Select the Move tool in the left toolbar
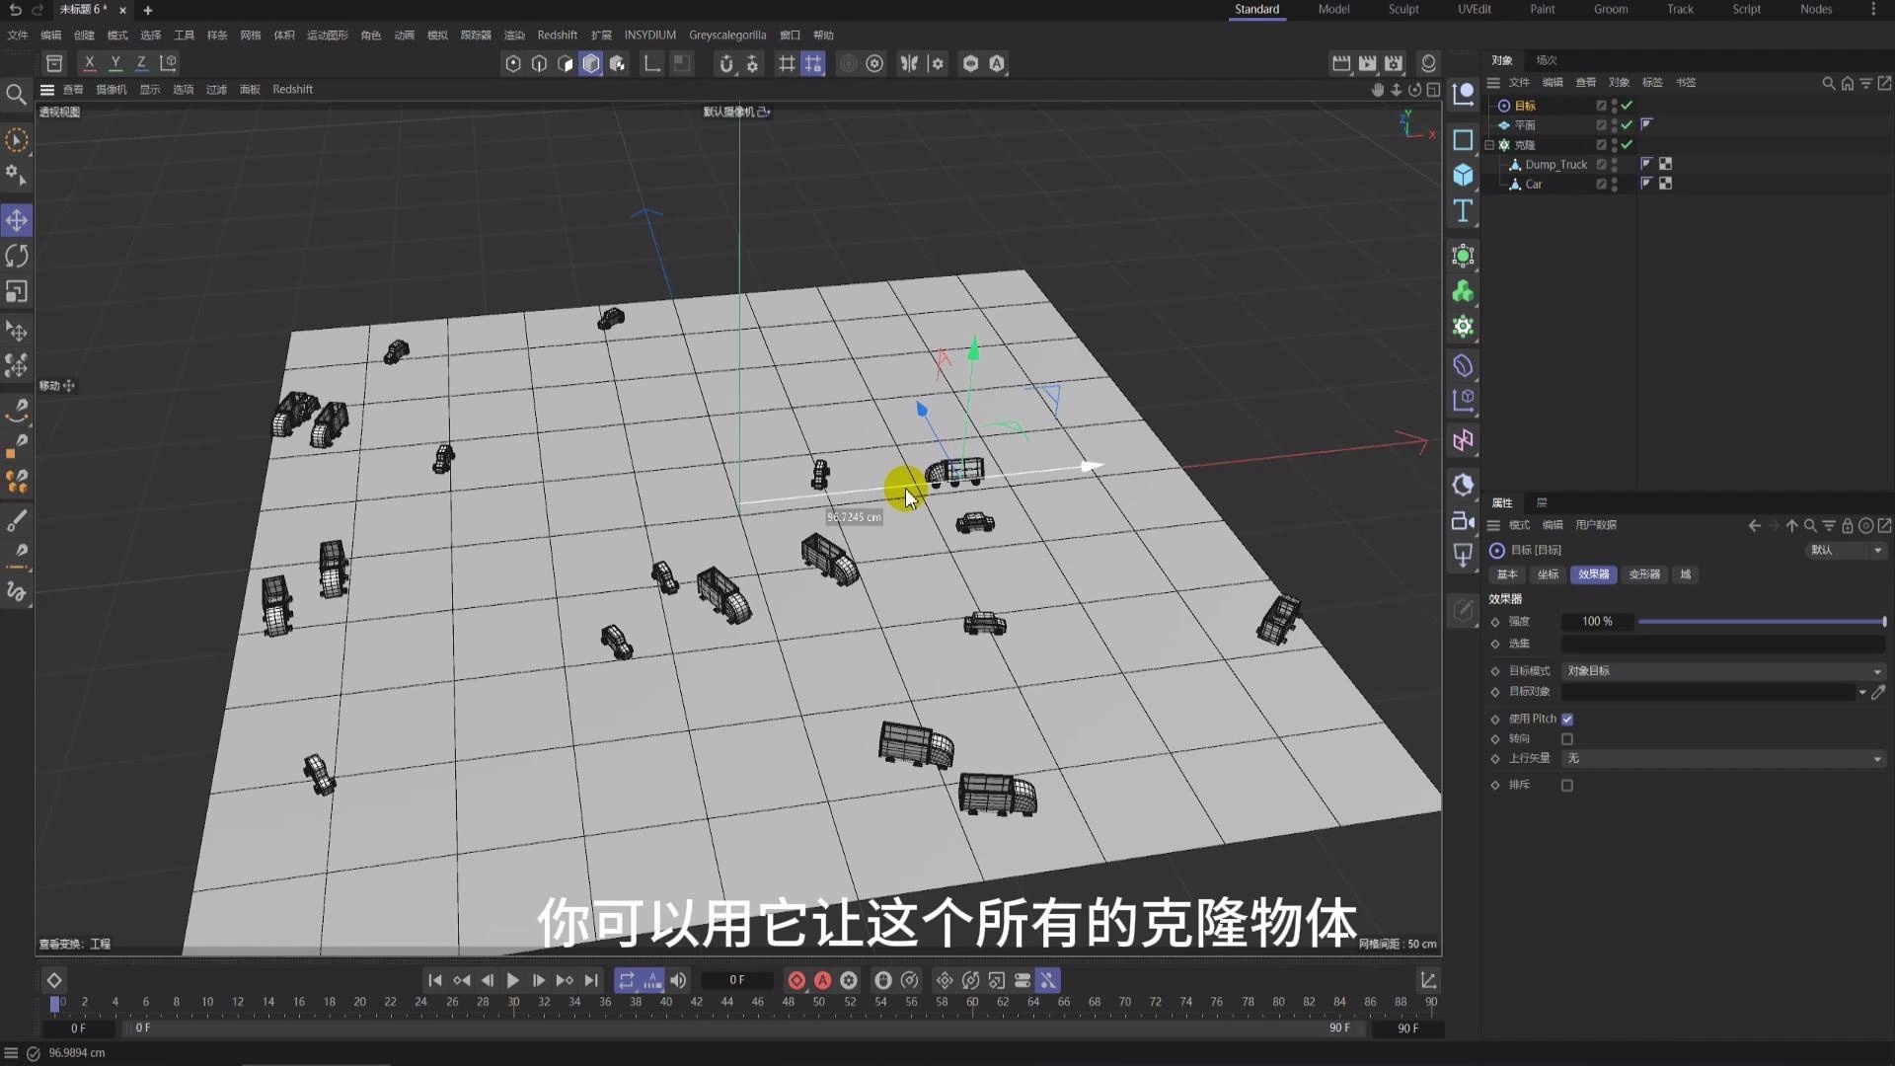This screenshot has width=1895, height=1066. [x=17, y=221]
